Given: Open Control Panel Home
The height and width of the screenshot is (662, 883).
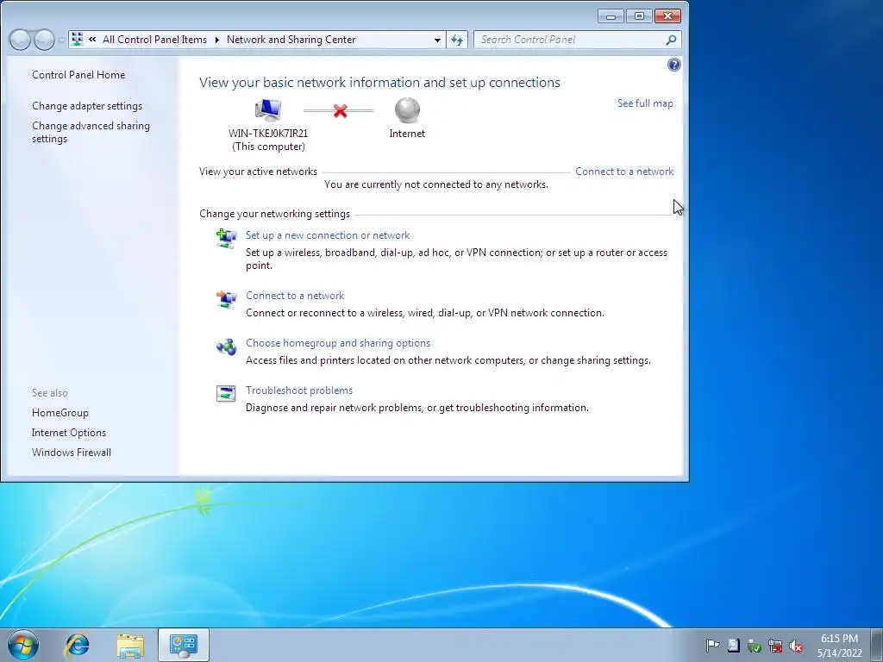Looking at the screenshot, I should click(x=78, y=75).
